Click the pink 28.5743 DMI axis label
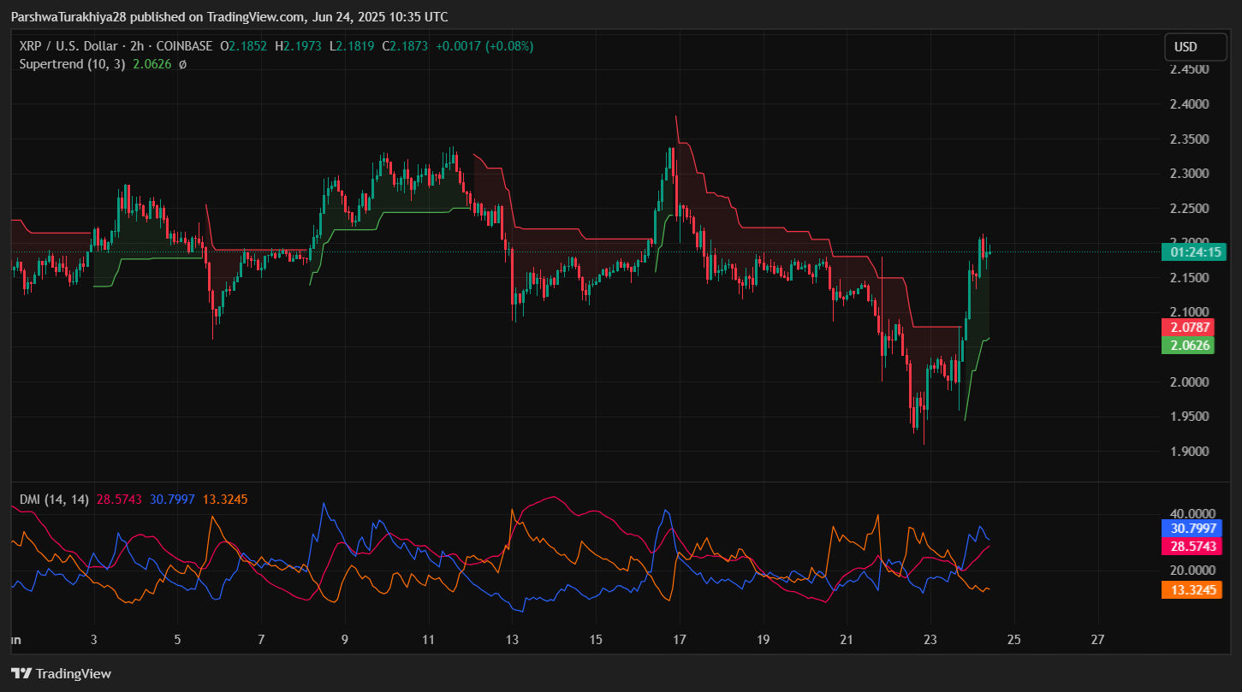Viewport: 1242px width, 692px height. (1191, 546)
